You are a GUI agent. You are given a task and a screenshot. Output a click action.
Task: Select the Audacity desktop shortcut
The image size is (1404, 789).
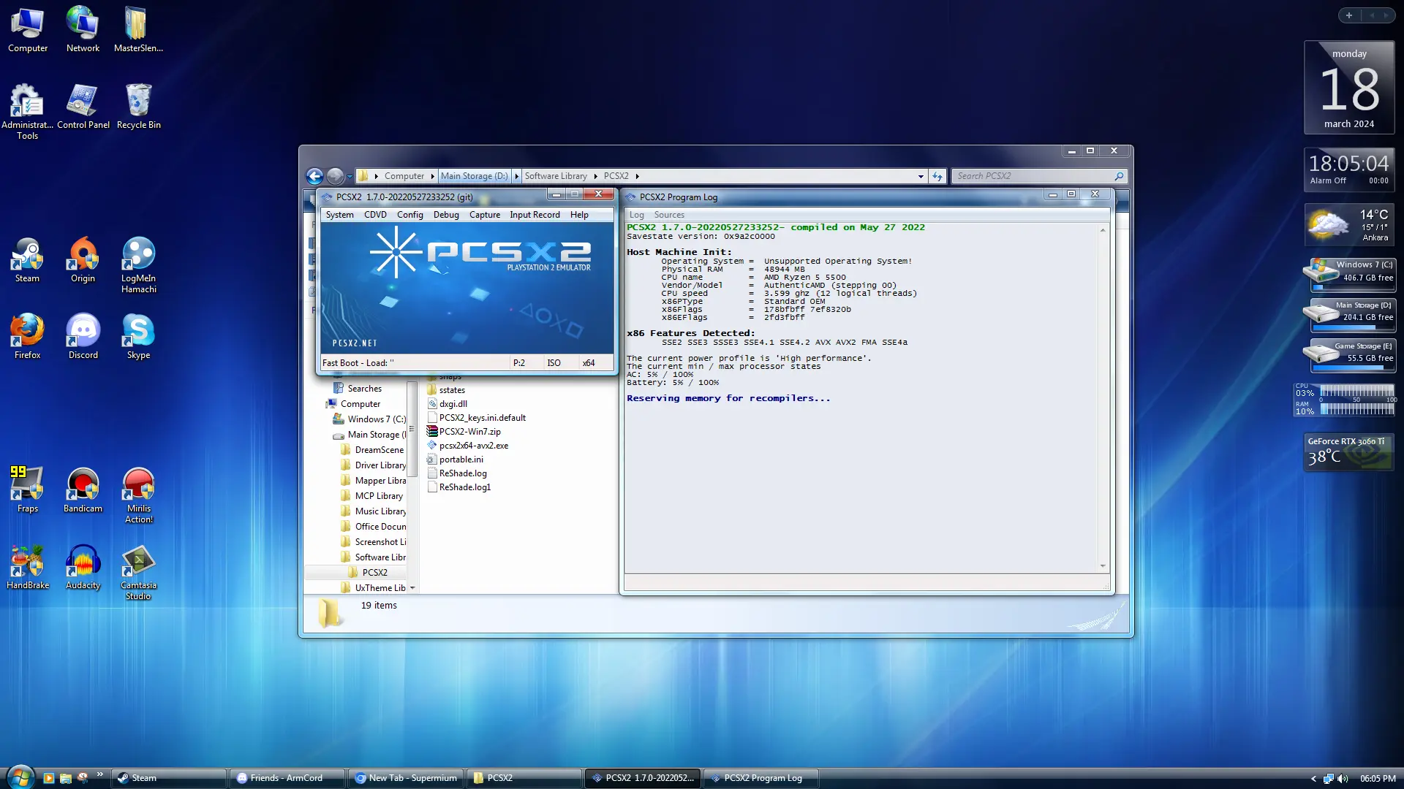[x=83, y=567]
